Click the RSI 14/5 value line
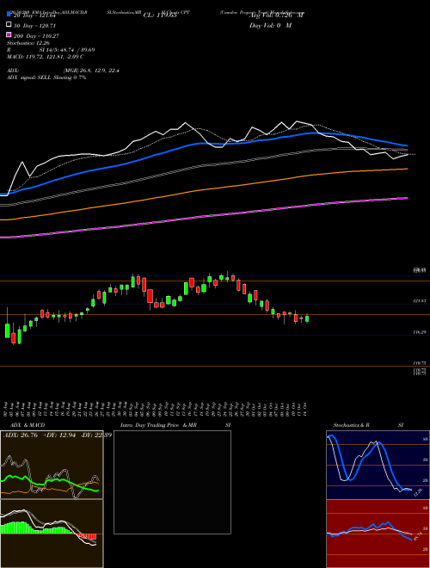Image resolution: width=430 pixels, height=568 pixels. (x=51, y=50)
